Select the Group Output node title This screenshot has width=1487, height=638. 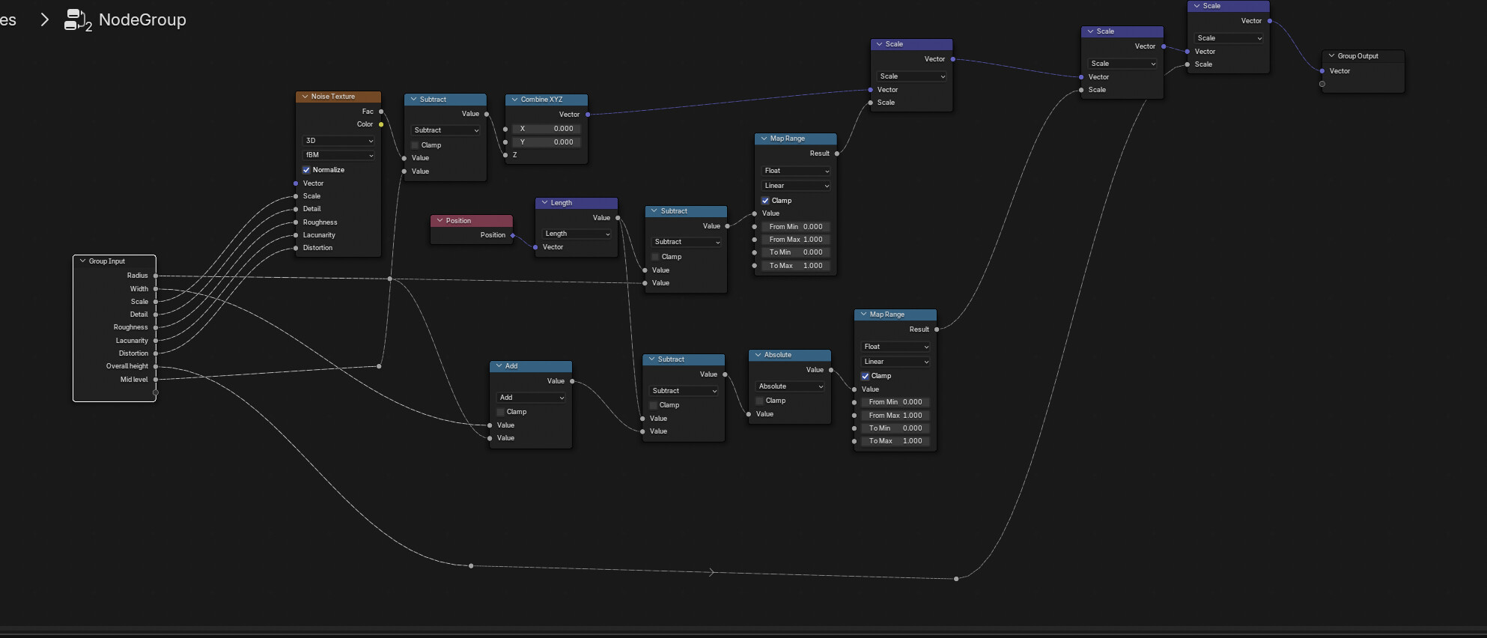(x=1357, y=56)
